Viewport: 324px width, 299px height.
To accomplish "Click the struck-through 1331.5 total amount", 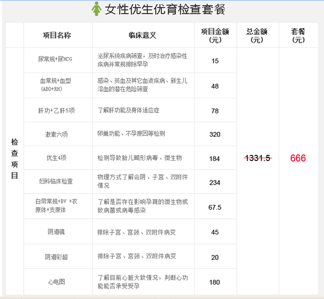I will [x=258, y=158].
